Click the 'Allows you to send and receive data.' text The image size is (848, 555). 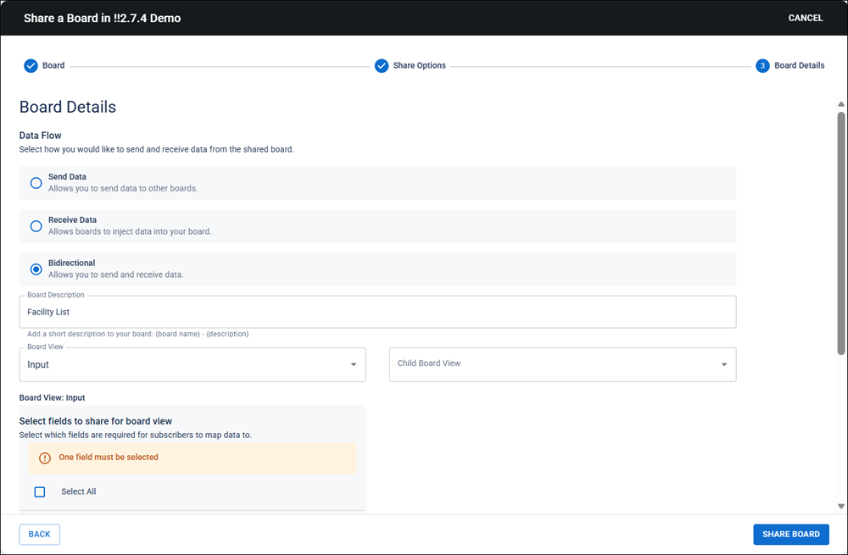(x=115, y=275)
